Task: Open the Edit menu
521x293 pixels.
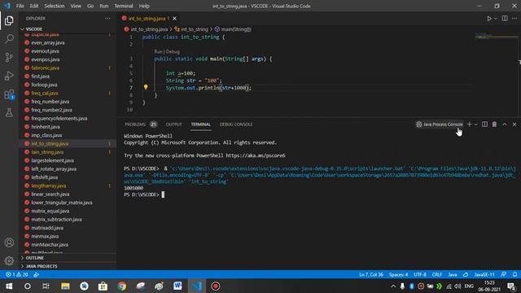Action: click(34, 6)
